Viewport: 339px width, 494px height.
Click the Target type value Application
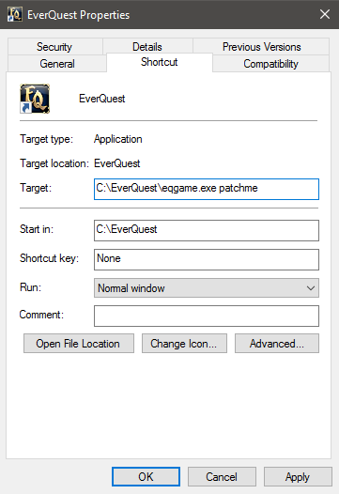click(118, 139)
